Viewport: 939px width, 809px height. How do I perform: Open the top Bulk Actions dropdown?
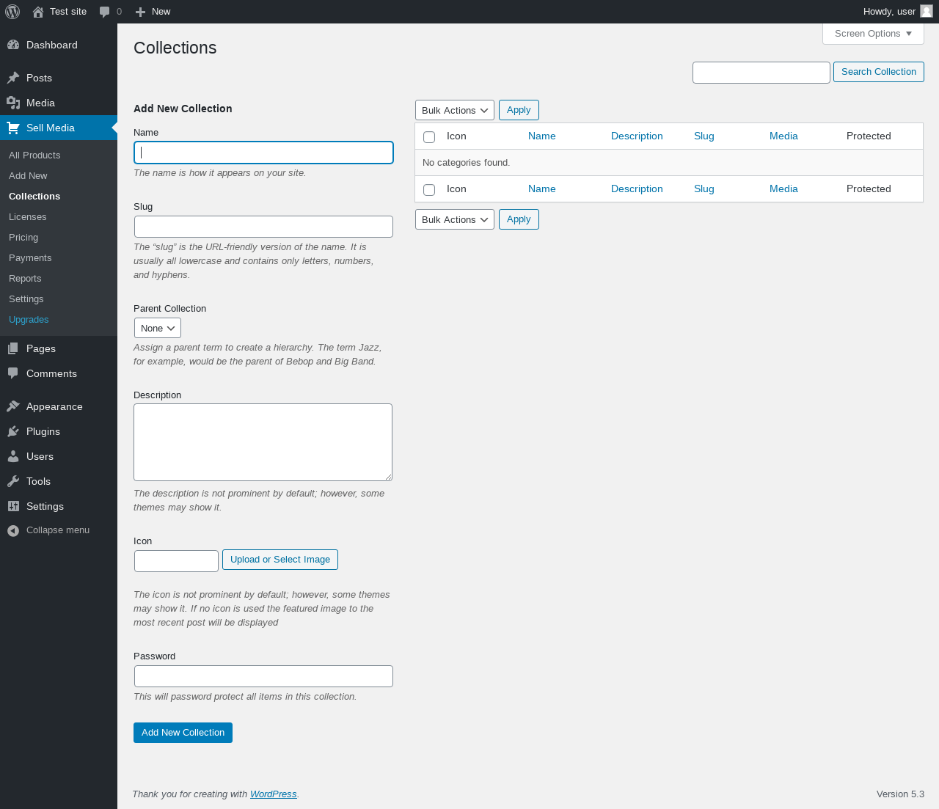pos(455,110)
